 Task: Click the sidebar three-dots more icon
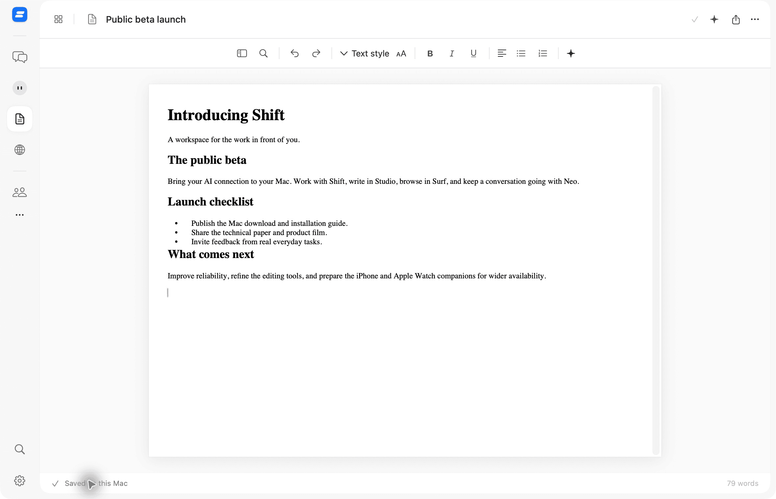[20, 215]
